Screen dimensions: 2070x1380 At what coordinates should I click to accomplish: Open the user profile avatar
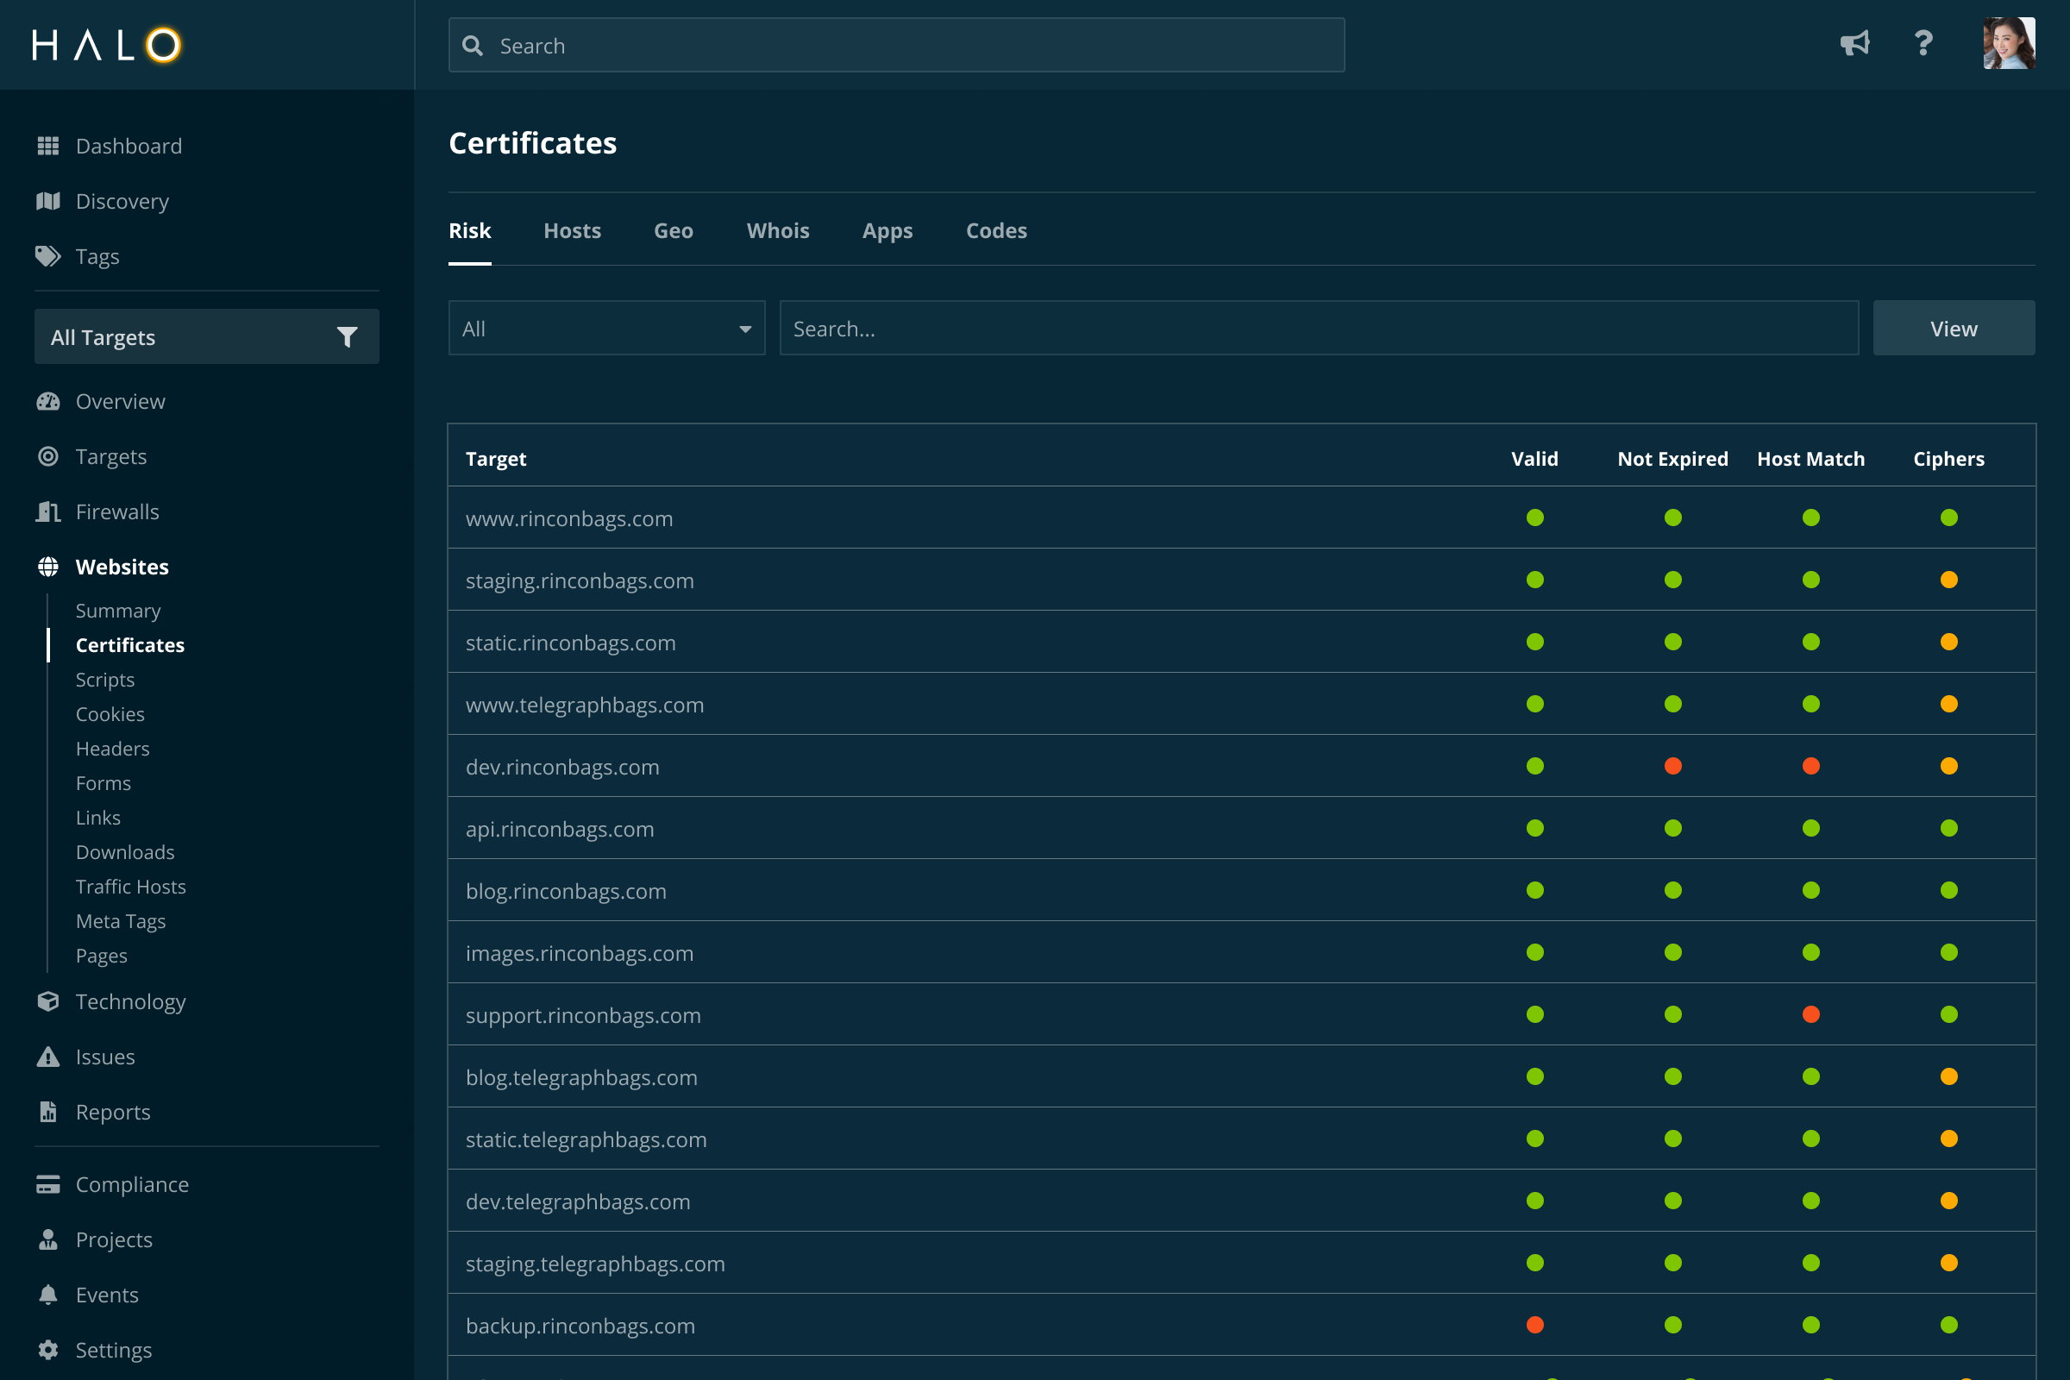point(2009,43)
